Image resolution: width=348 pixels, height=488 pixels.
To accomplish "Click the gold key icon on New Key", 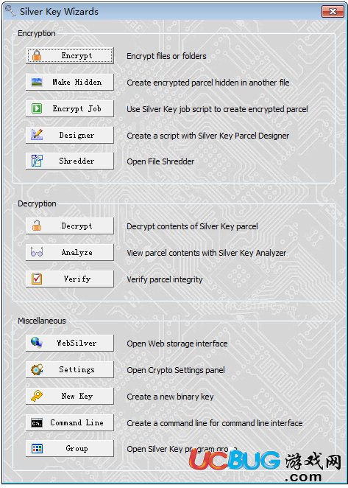I will (37, 396).
